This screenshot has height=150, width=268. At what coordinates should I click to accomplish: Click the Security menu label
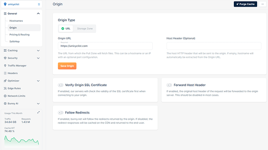(12, 58)
